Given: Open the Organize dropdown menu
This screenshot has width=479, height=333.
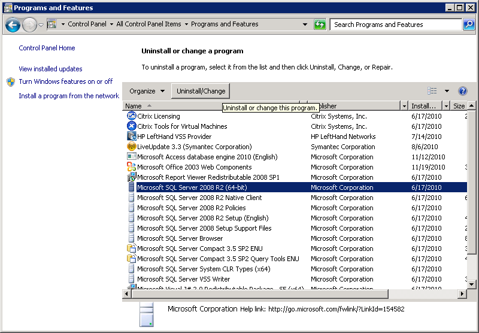Looking at the screenshot, I should [x=147, y=91].
